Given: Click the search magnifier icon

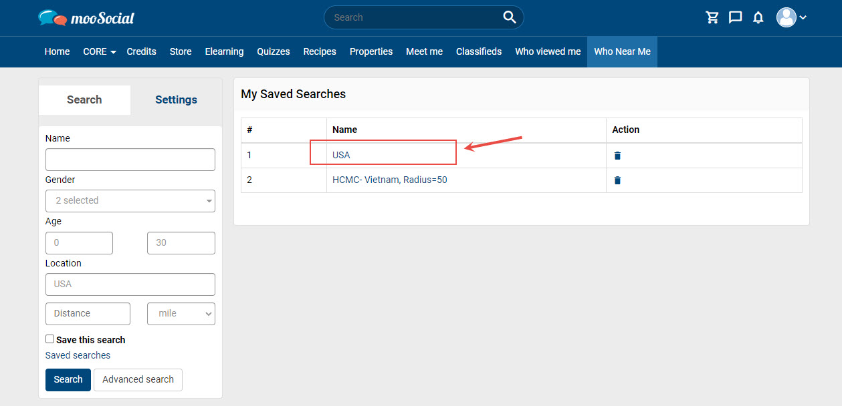Looking at the screenshot, I should click(x=510, y=17).
